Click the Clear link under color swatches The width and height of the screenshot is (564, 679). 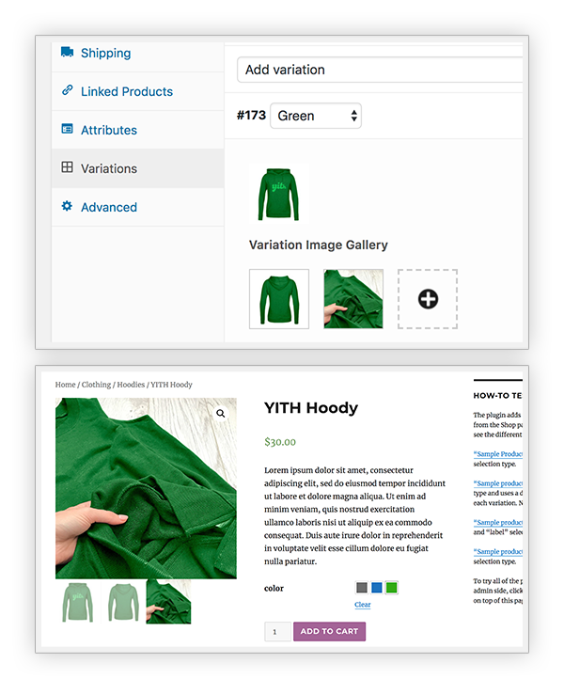[362, 605]
